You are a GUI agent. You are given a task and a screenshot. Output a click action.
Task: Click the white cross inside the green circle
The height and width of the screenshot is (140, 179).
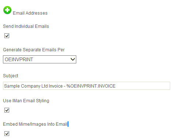[x=7, y=10]
